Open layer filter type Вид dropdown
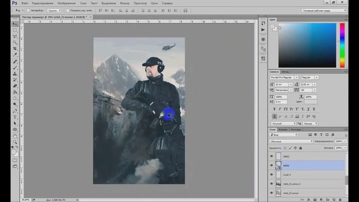 (x=283, y=135)
